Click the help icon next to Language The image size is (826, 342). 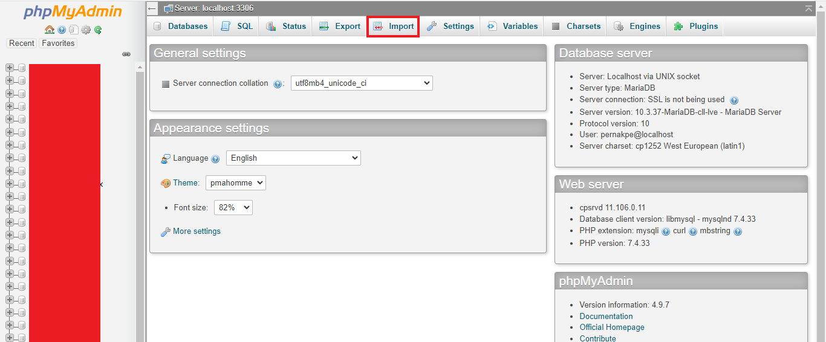(x=215, y=159)
